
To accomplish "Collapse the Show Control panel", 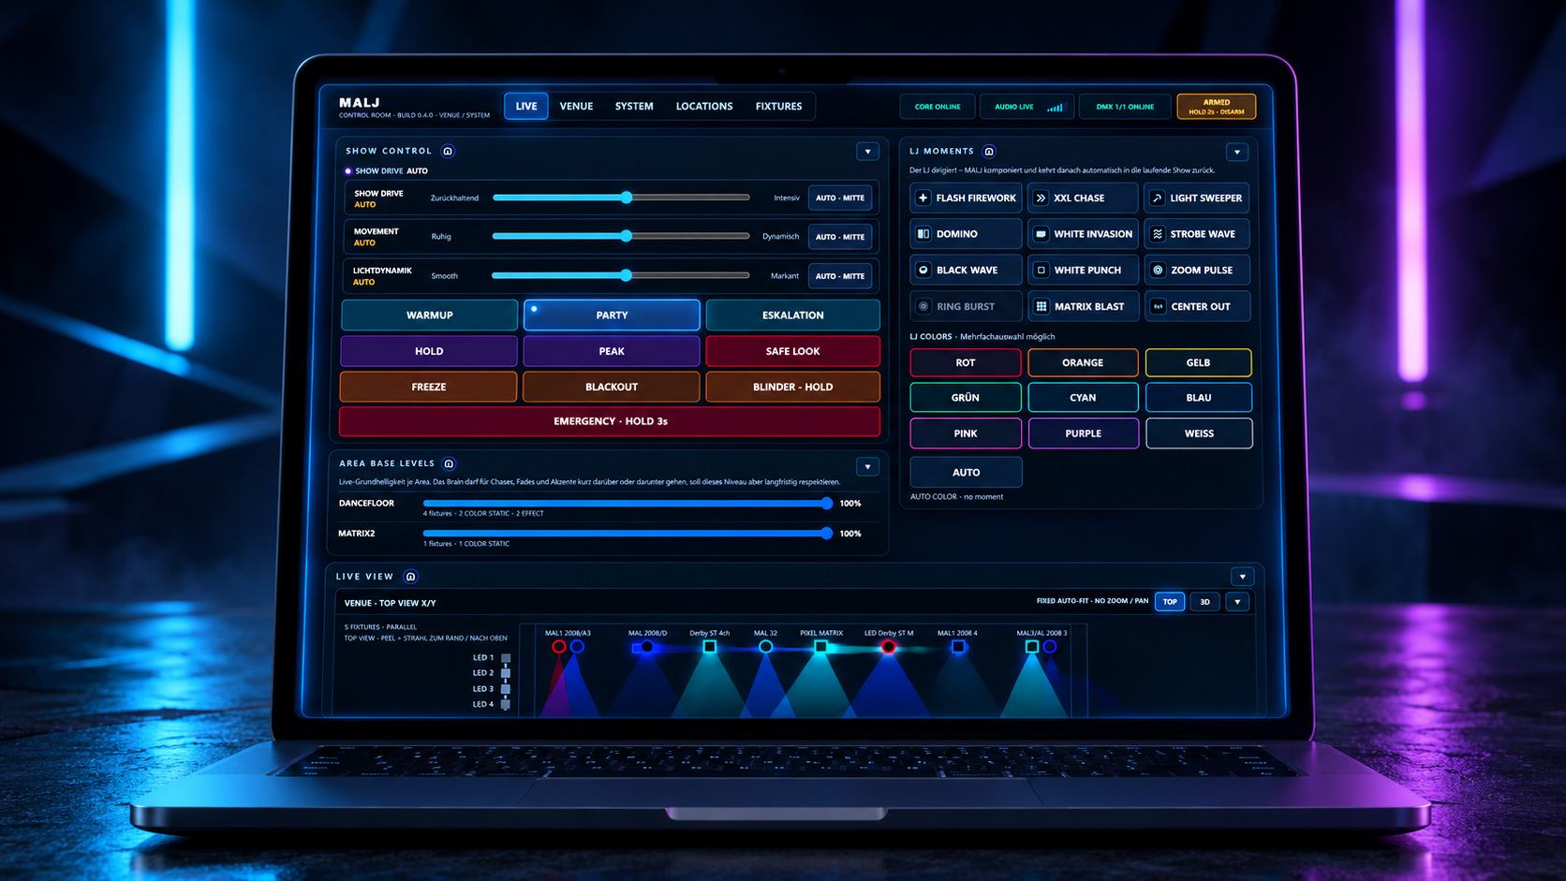I will coord(867,152).
